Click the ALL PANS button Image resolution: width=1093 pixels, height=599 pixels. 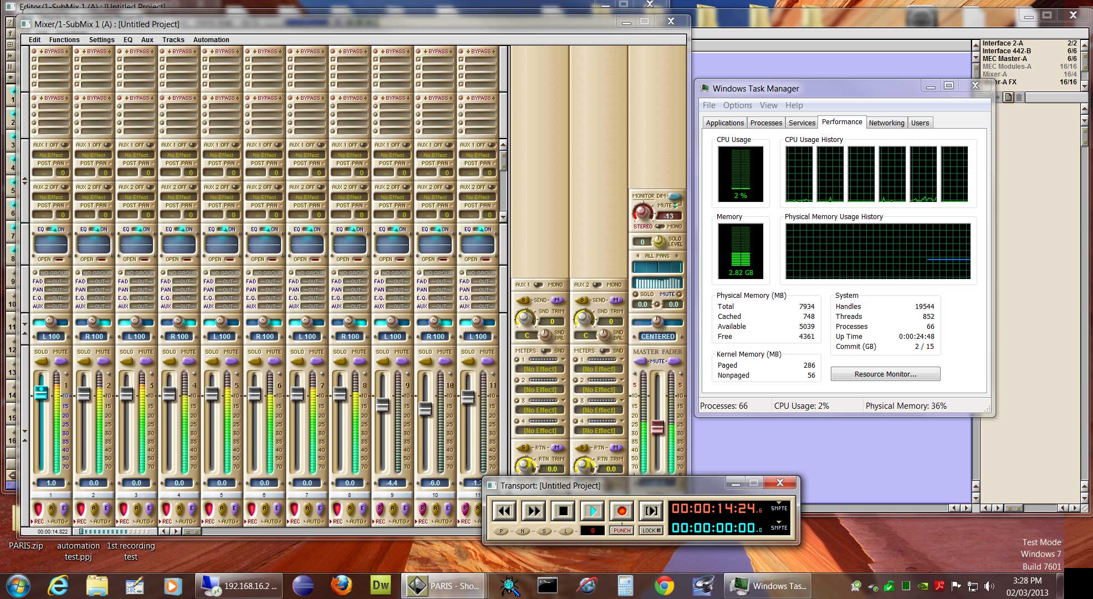pyautogui.click(x=657, y=256)
